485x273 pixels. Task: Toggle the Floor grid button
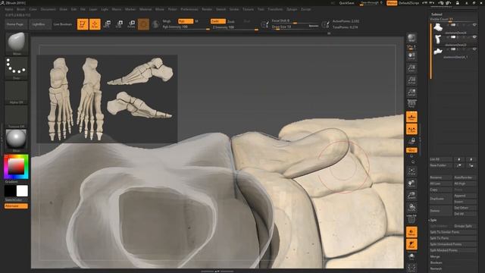click(411, 117)
